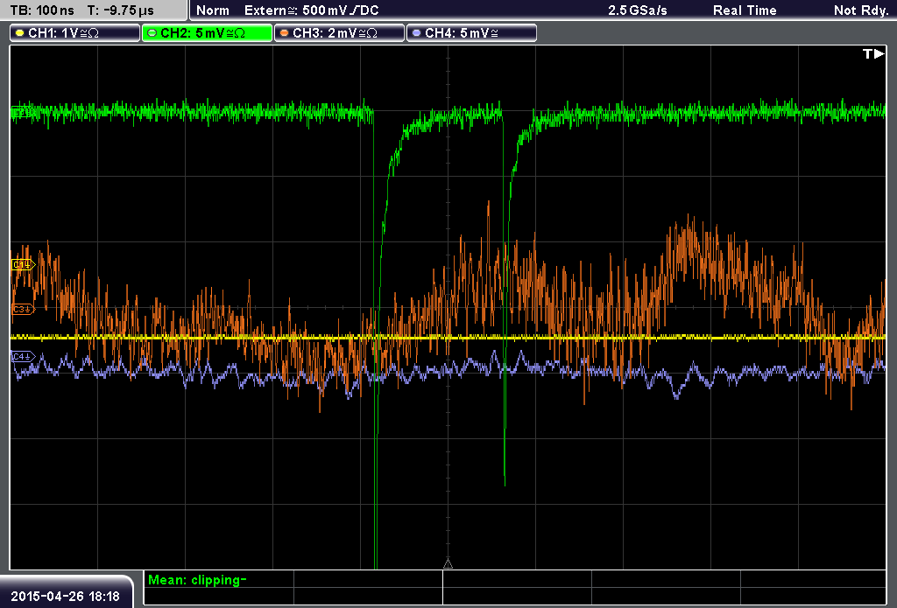Screen dimensions: 897x608
Task: Click the Norm trigger mode label
Action: (x=212, y=10)
